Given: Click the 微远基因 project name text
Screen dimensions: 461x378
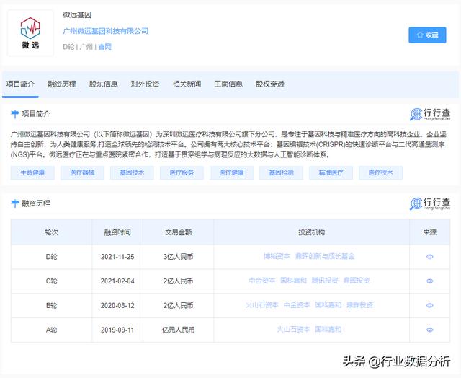Looking at the screenshot, I should (77, 14).
